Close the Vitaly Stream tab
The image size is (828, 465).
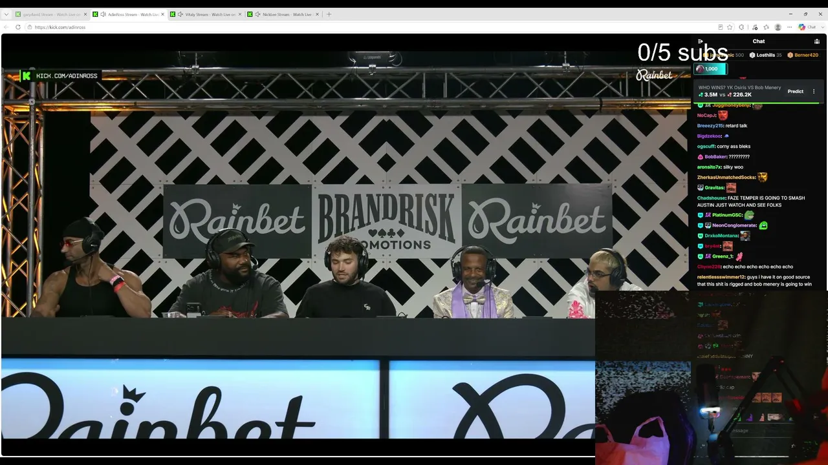point(240,14)
